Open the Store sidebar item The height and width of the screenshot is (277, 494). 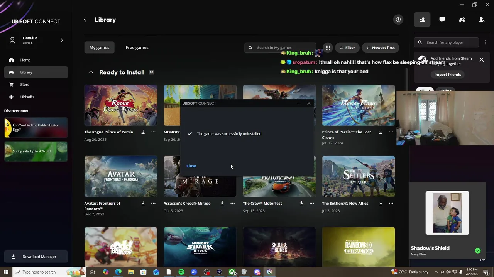click(36, 85)
